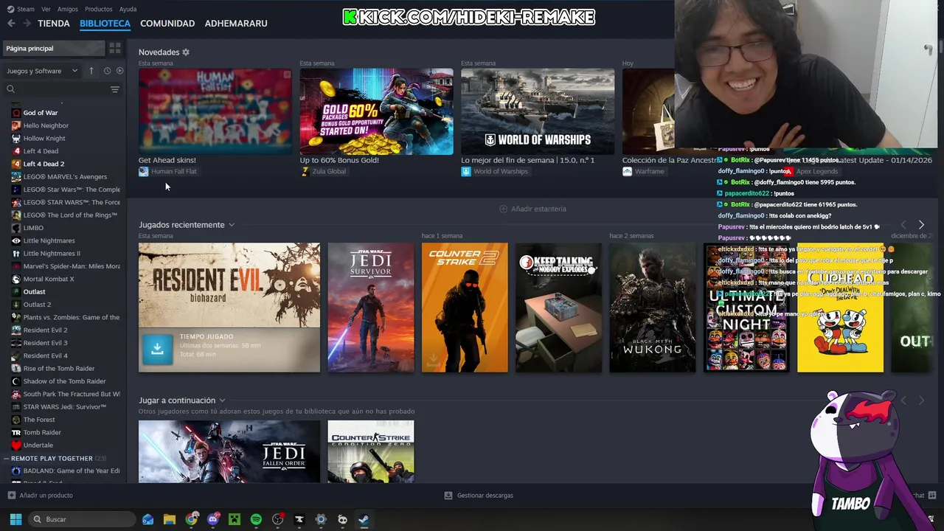Screen dimensions: 944x531
Task: Open Minecraft launcher from taskbar
Action: click(235, 519)
